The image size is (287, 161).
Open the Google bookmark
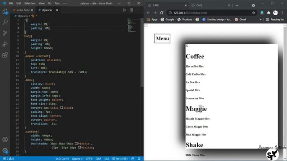click(167, 20)
